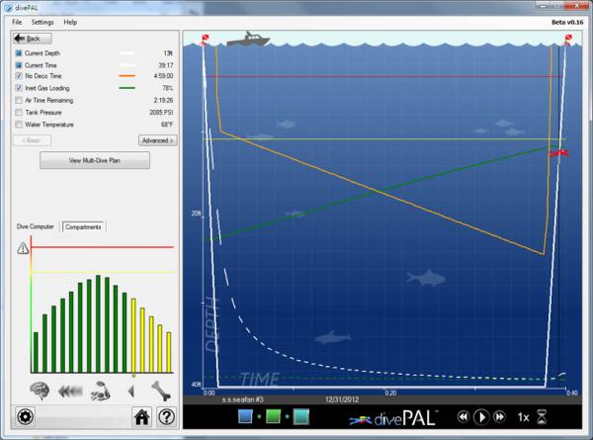Click the s.s.seafan #3 dive label
This screenshot has width=593, height=440.
(242, 399)
